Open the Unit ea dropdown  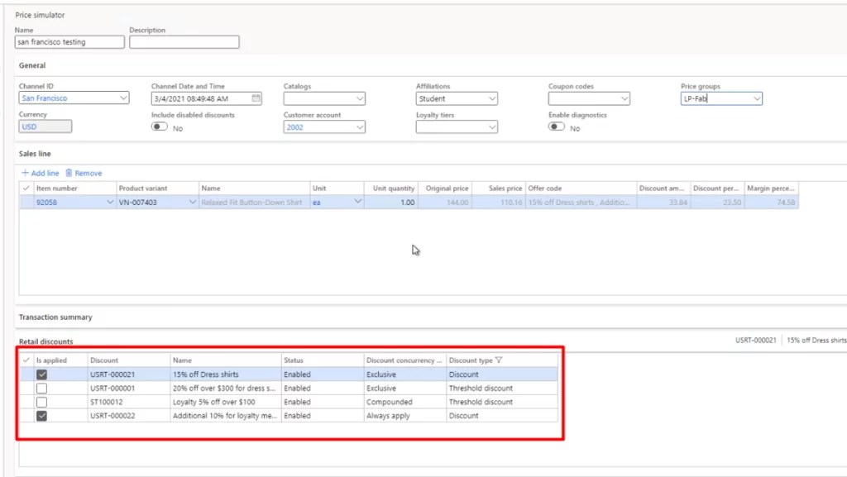[x=357, y=202]
